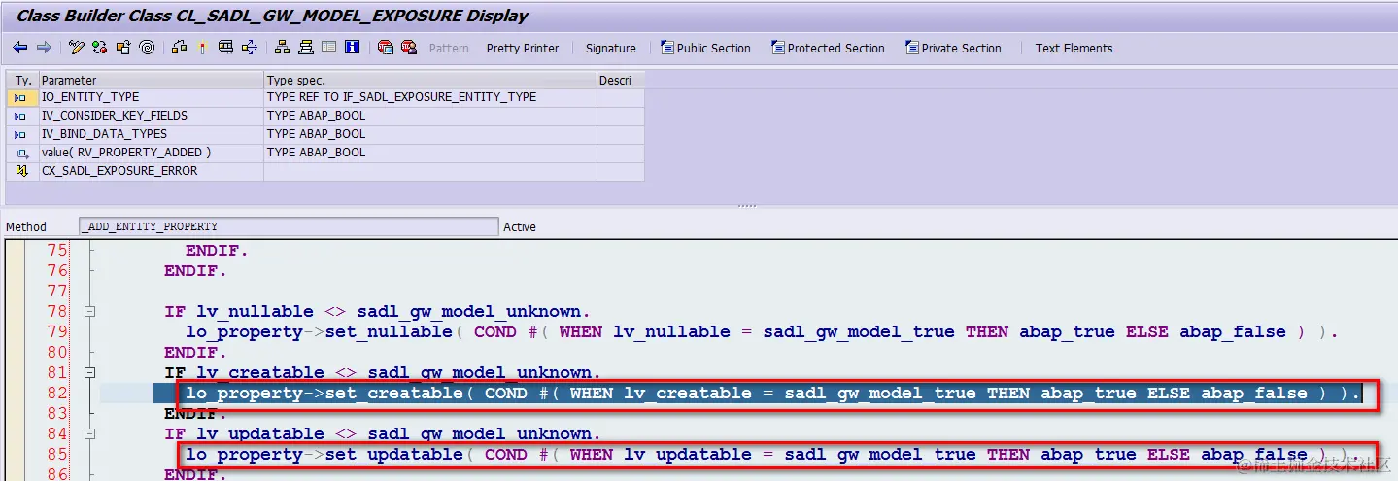Viewport: 1398px width, 481px height.
Task: Click the importing icon for IO_ENTITY_TYPE
Action: point(21,97)
